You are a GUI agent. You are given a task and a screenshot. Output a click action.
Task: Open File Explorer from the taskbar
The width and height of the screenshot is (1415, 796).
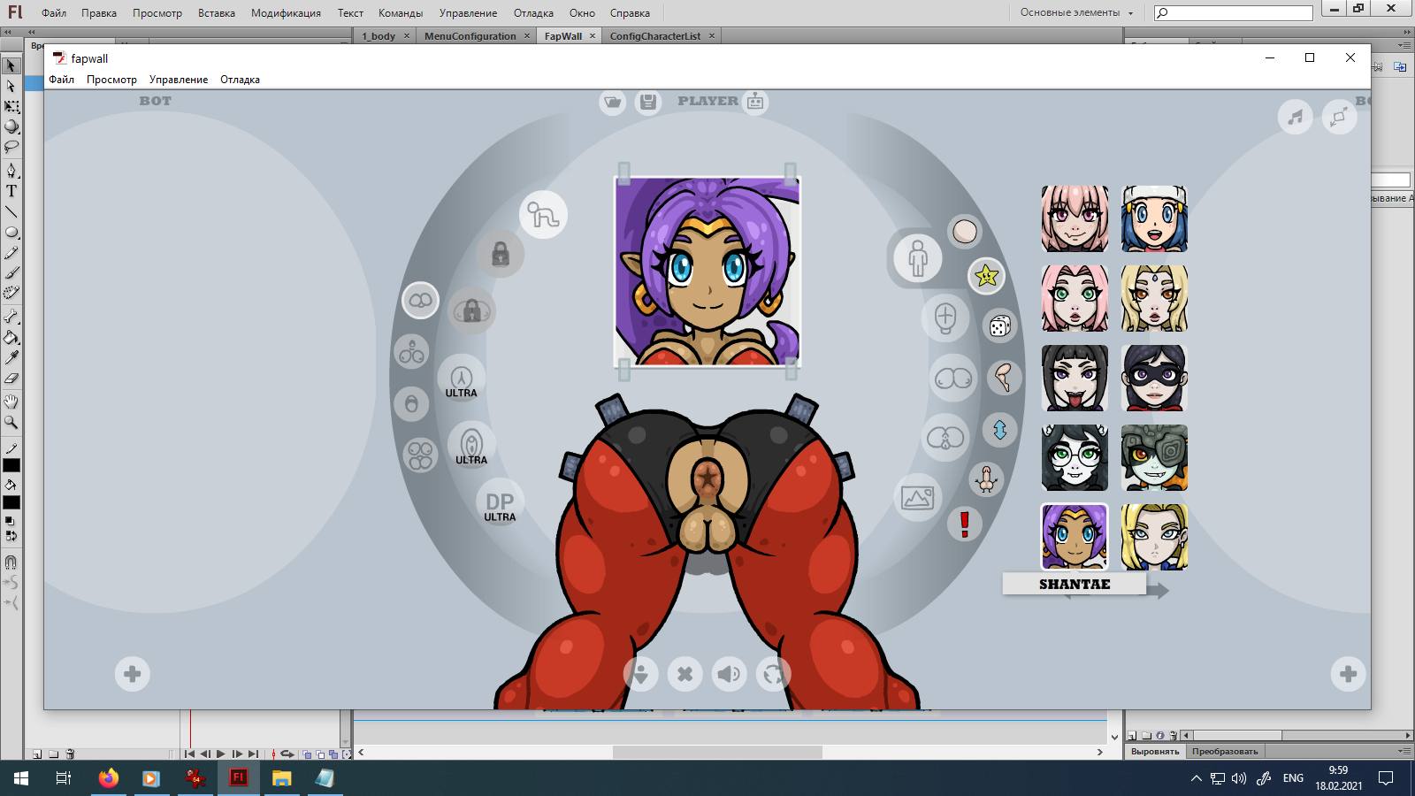pos(281,778)
